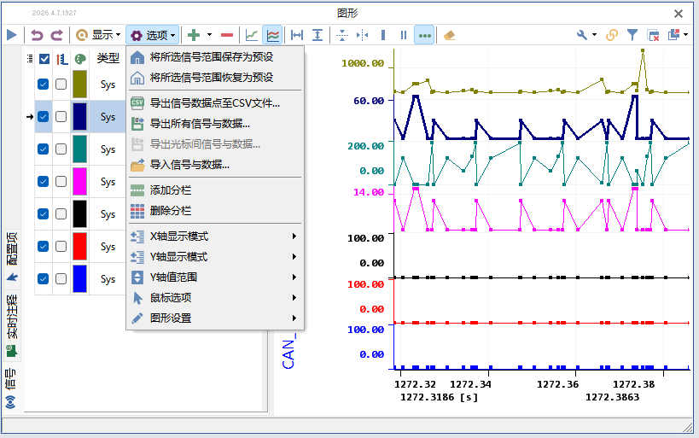
Task: Uncheck the red signal's blue checkbox
Action: pyautogui.click(x=44, y=246)
